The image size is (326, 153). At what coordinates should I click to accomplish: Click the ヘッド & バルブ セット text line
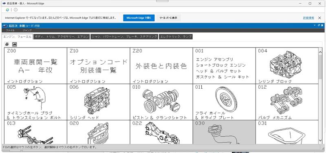(218, 71)
